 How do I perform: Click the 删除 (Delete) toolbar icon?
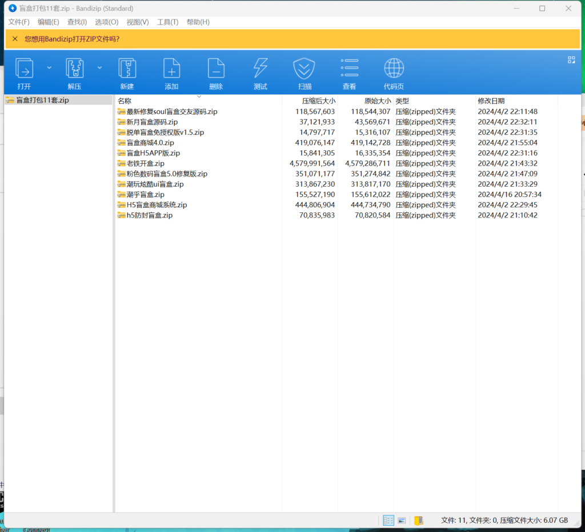tap(216, 68)
